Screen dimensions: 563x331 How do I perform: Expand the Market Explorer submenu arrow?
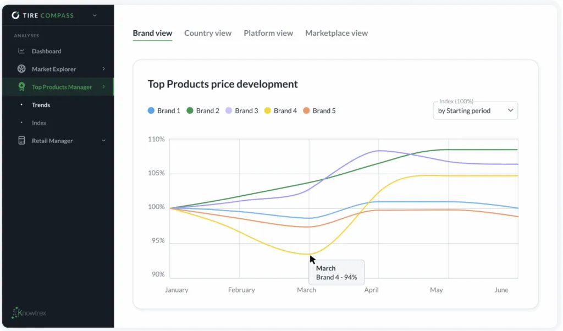(x=104, y=69)
